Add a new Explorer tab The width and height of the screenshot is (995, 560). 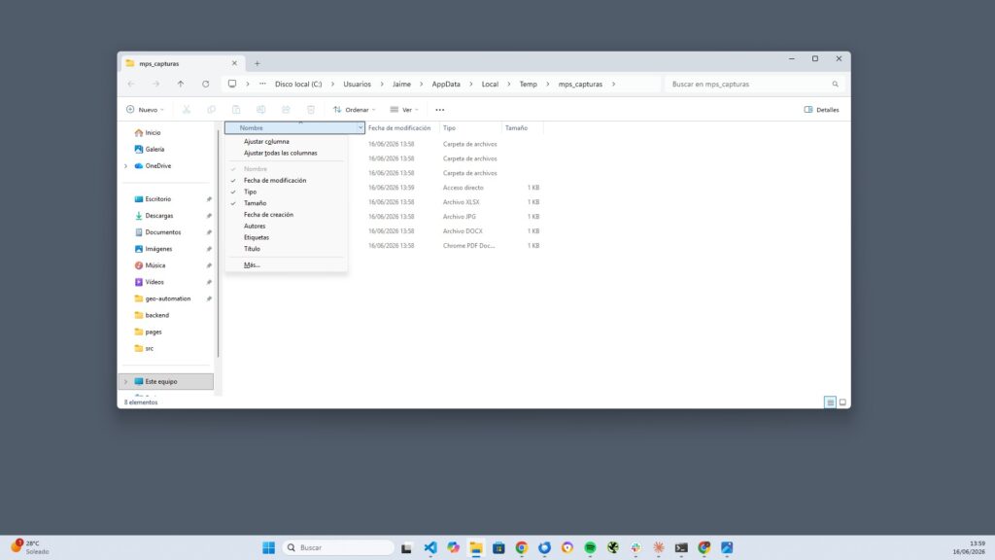(x=257, y=63)
